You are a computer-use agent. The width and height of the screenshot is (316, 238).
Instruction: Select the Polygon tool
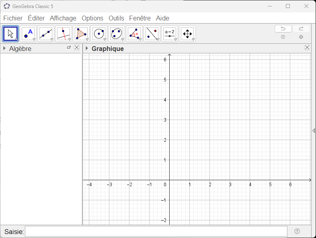pos(81,34)
